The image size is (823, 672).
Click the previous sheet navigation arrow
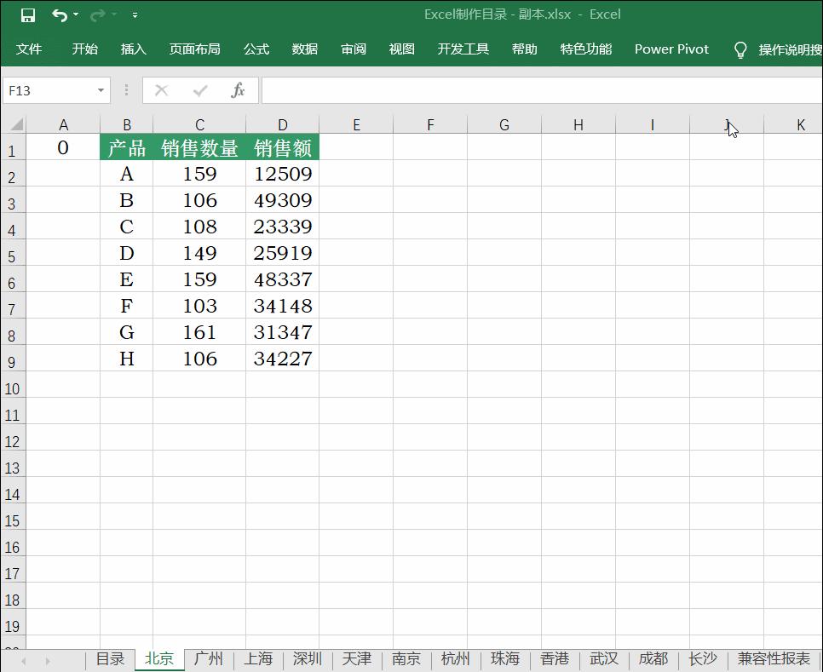click(x=23, y=659)
